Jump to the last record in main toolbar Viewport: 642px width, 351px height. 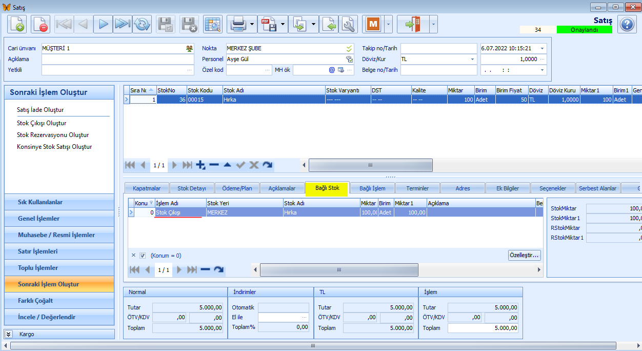(123, 24)
